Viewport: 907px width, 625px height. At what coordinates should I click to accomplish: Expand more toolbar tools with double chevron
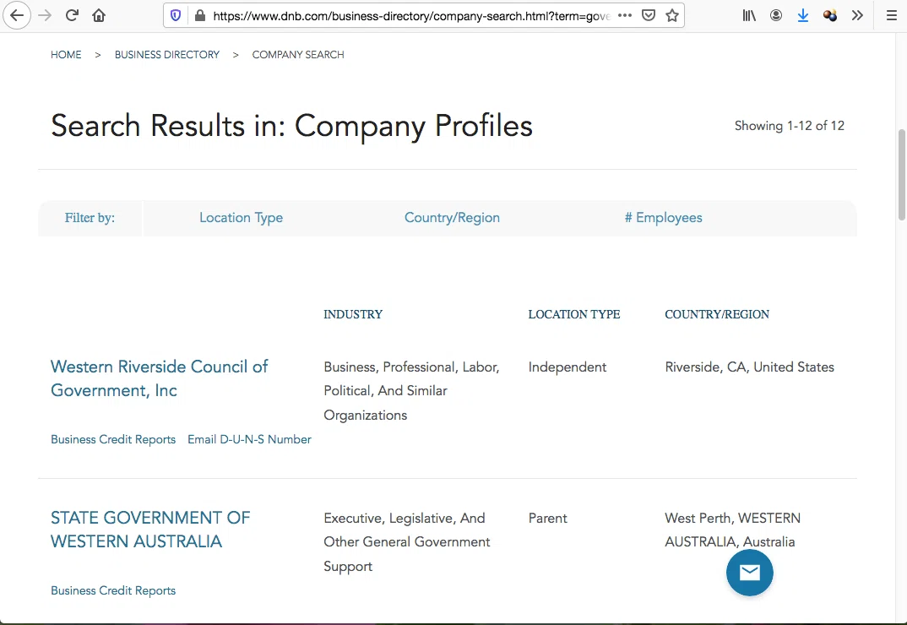point(857,15)
